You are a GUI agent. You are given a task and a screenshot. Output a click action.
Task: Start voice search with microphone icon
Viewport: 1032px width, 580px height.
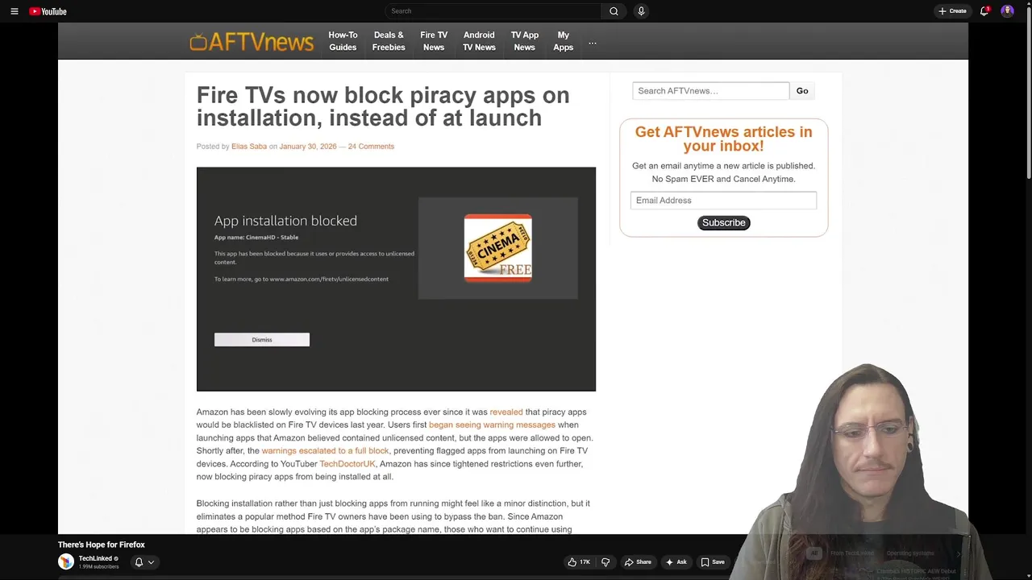[x=641, y=11]
